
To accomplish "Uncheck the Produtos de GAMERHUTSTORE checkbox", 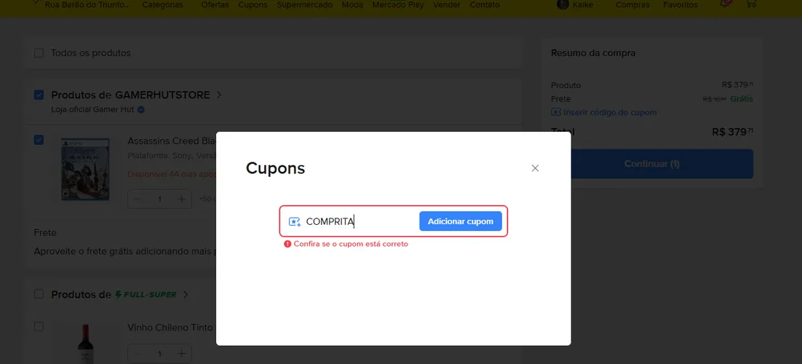I will (x=39, y=95).
